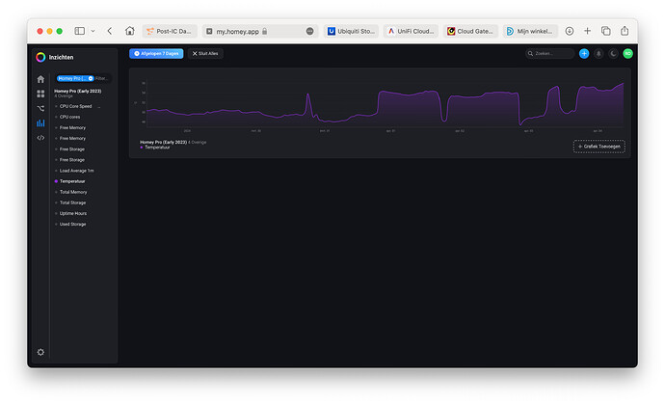Open notifications bell icon
665x403 pixels.
coord(598,53)
